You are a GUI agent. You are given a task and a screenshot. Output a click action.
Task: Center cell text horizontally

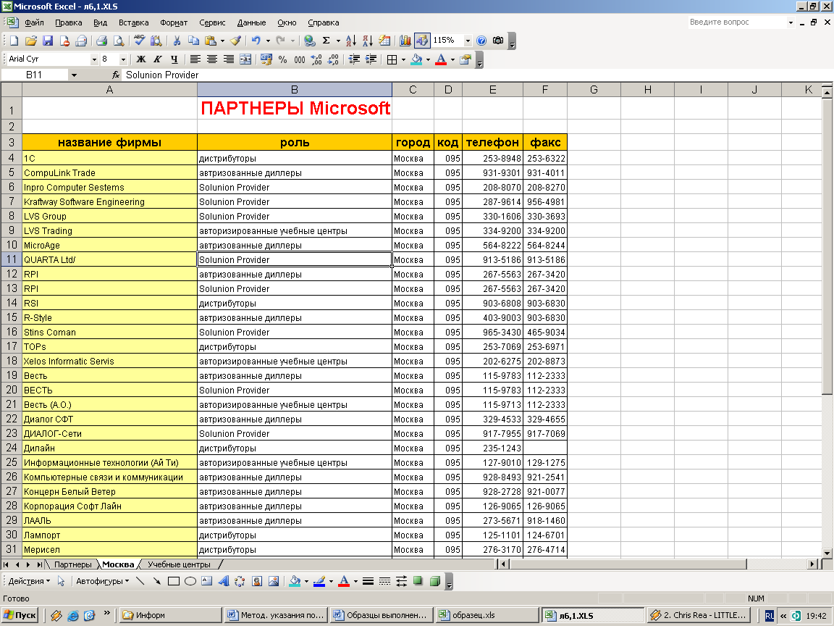coord(211,59)
